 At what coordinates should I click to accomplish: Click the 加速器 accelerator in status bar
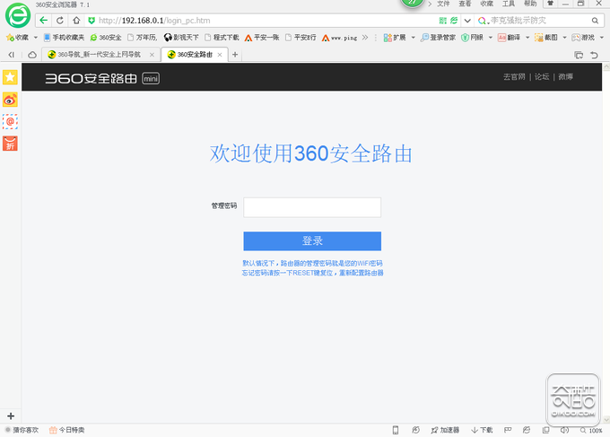coord(445,430)
